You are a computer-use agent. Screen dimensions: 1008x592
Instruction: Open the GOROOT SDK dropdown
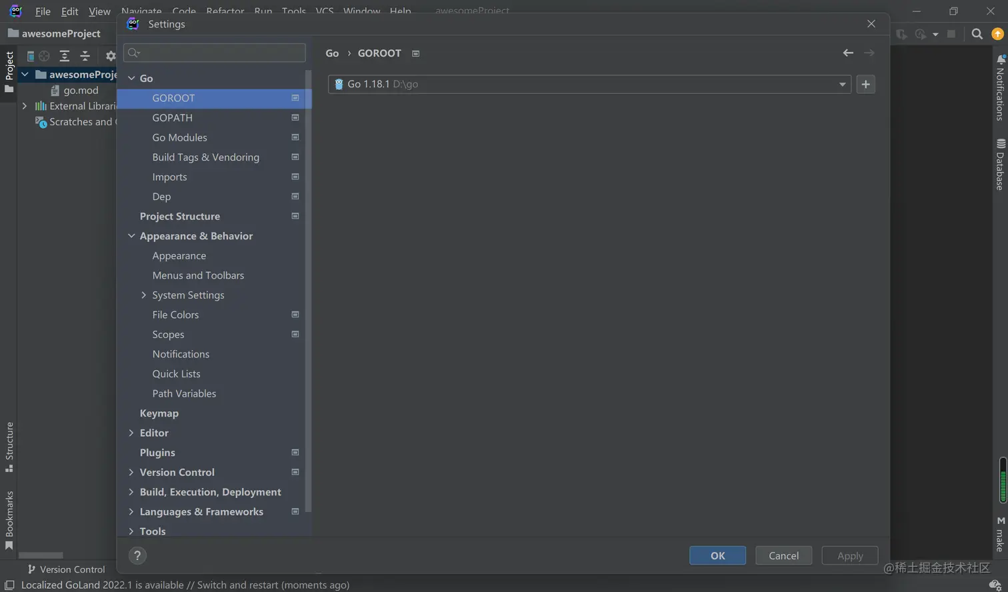[842, 84]
